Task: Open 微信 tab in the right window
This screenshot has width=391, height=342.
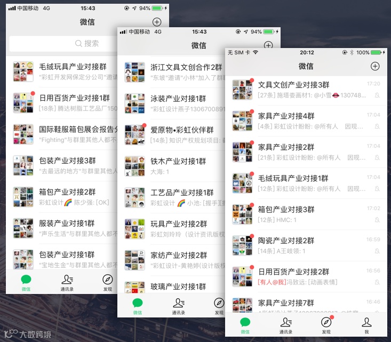Action: coord(245,325)
